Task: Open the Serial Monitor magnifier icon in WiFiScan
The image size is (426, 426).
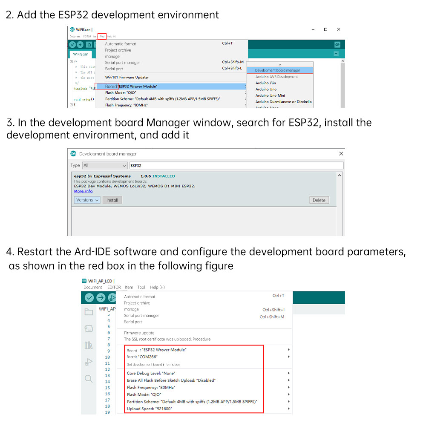Action: point(337,45)
